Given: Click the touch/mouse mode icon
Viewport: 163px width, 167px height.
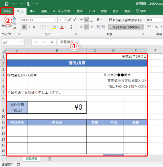Looking at the screenshot, I should (28, 4).
